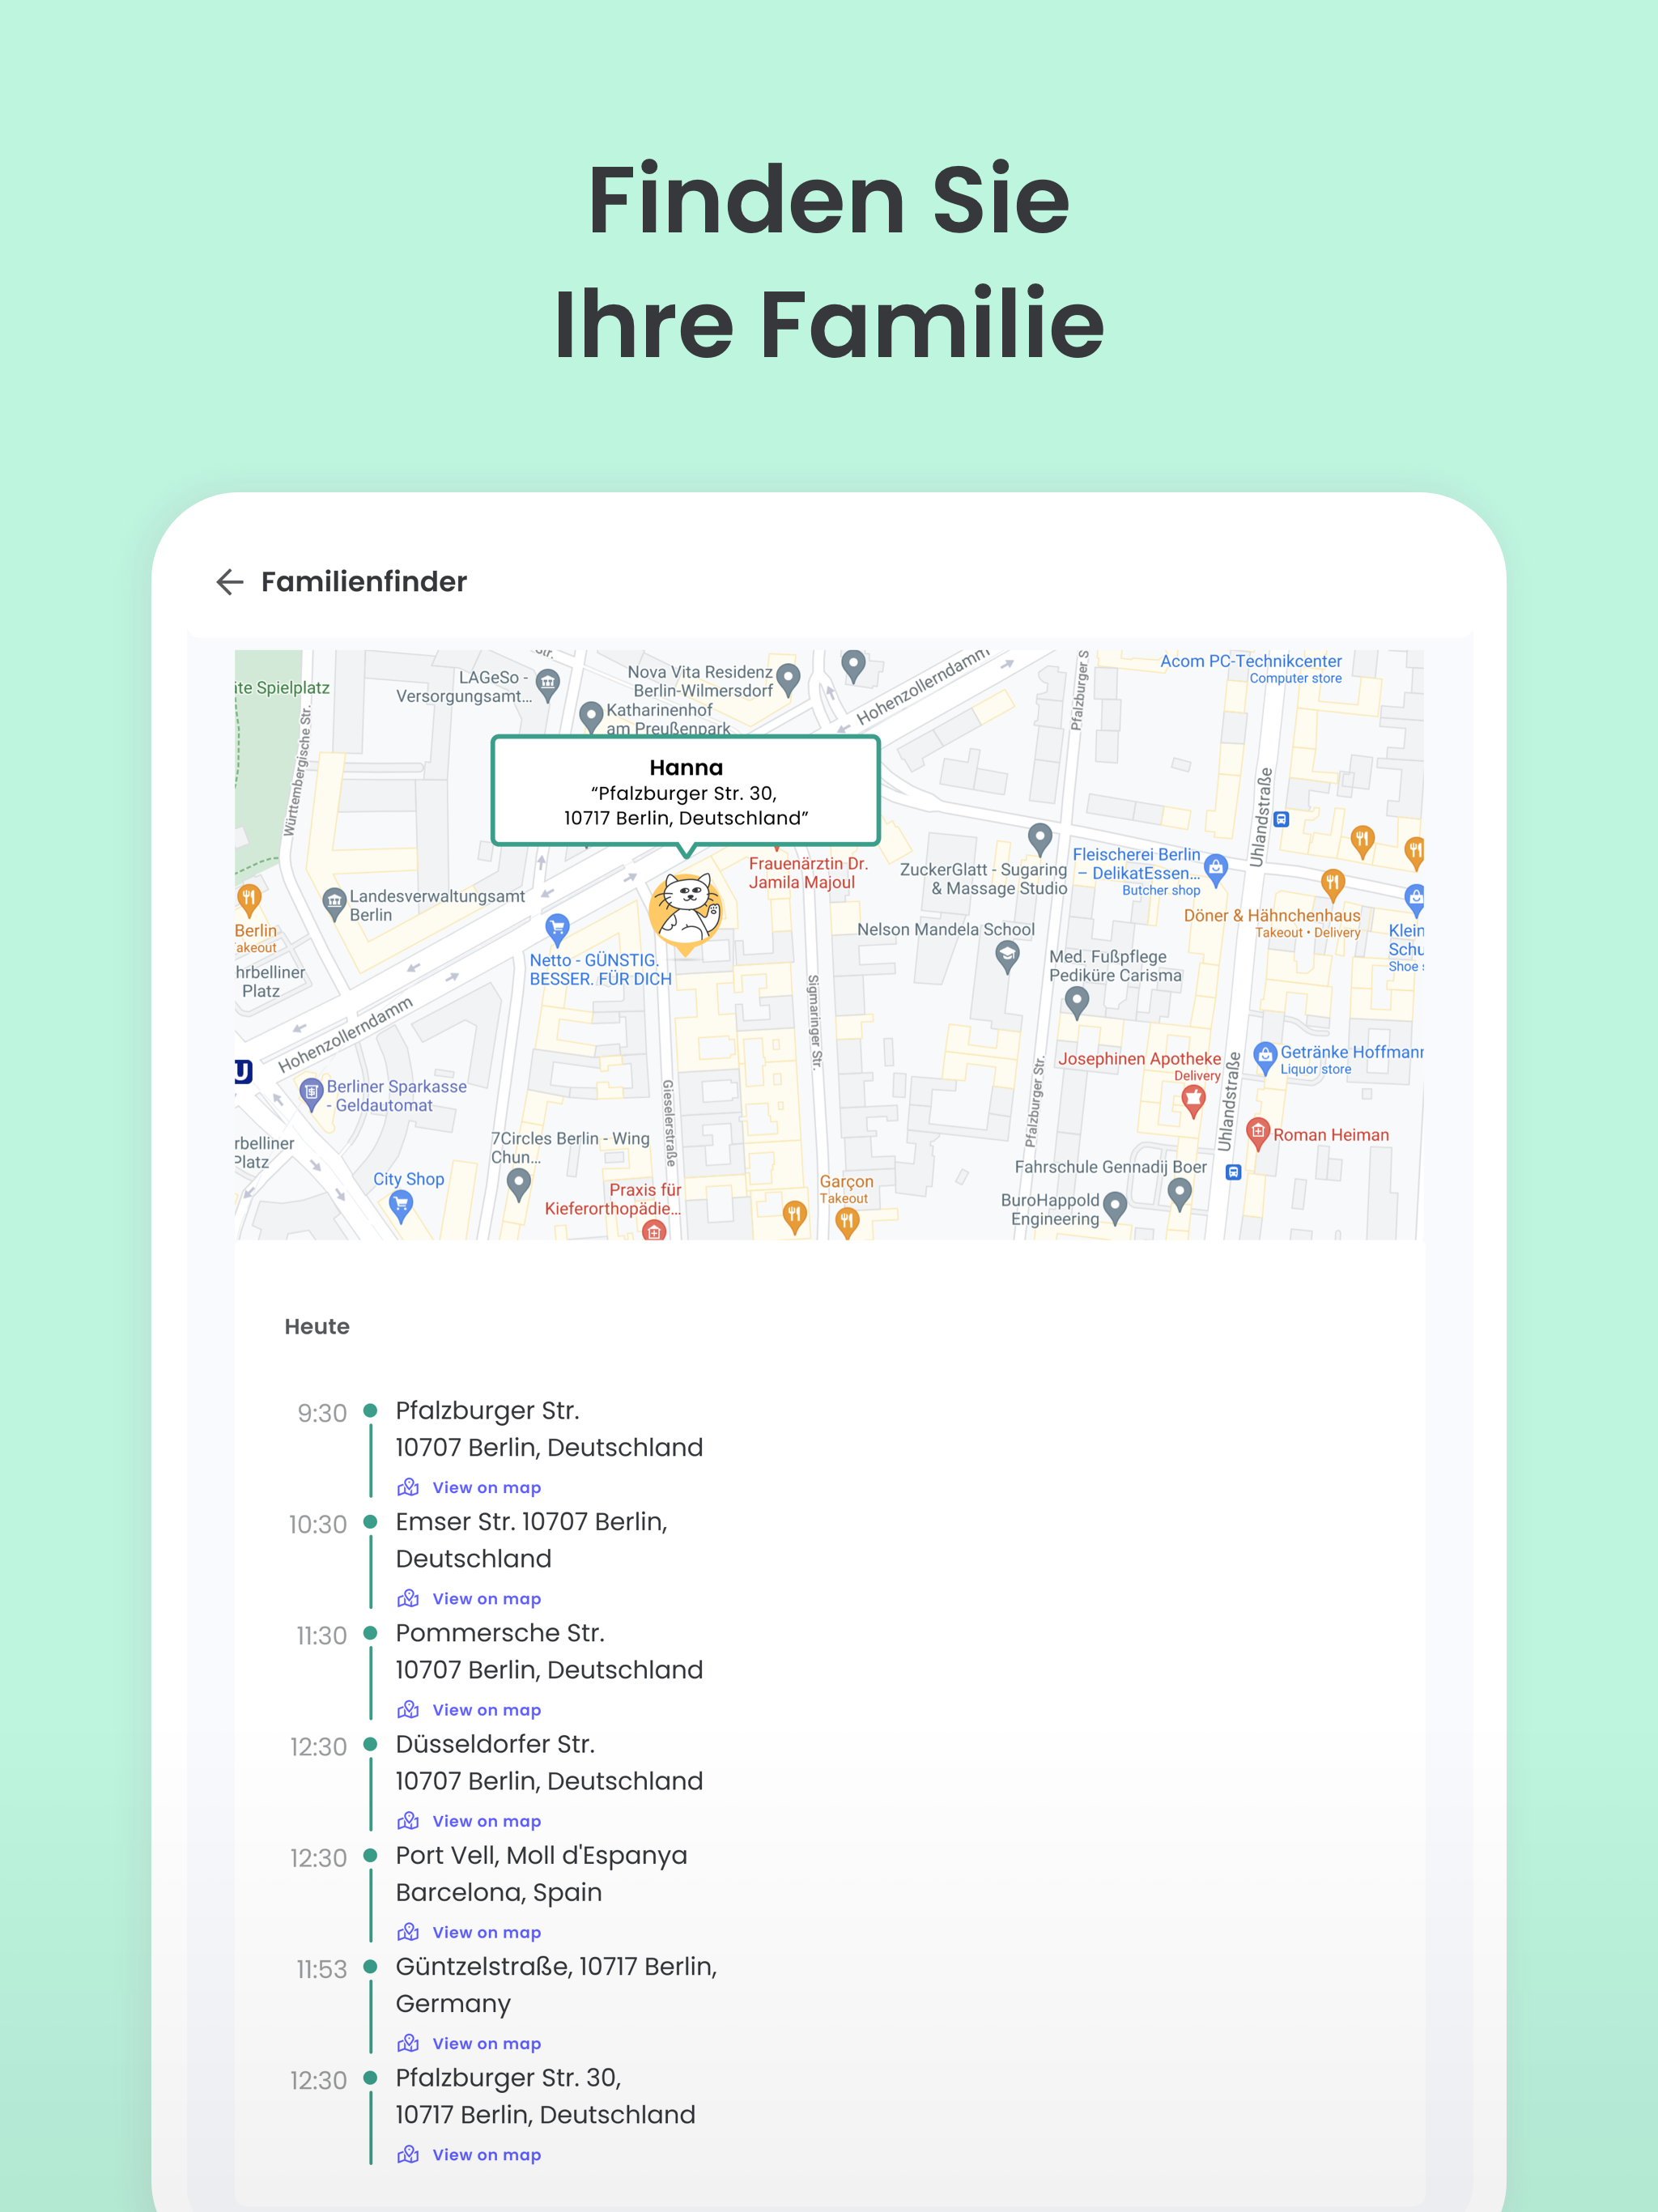This screenshot has width=1658, height=2212.
Task: Tap Med. Fußpflege Pediküre Carisma pin
Action: pyautogui.click(x=1076, y=1002)
